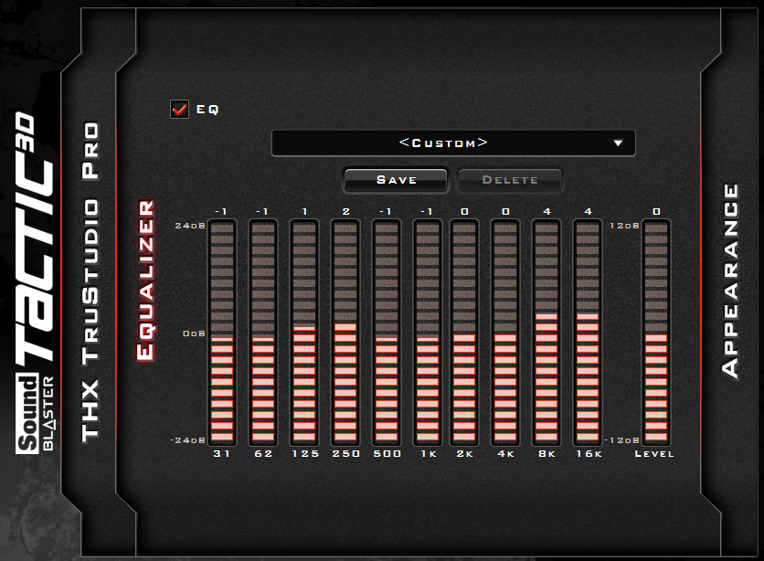764x561 pixels.
Task: Click the -24dB scale label
Action: [x=187, y=440]
